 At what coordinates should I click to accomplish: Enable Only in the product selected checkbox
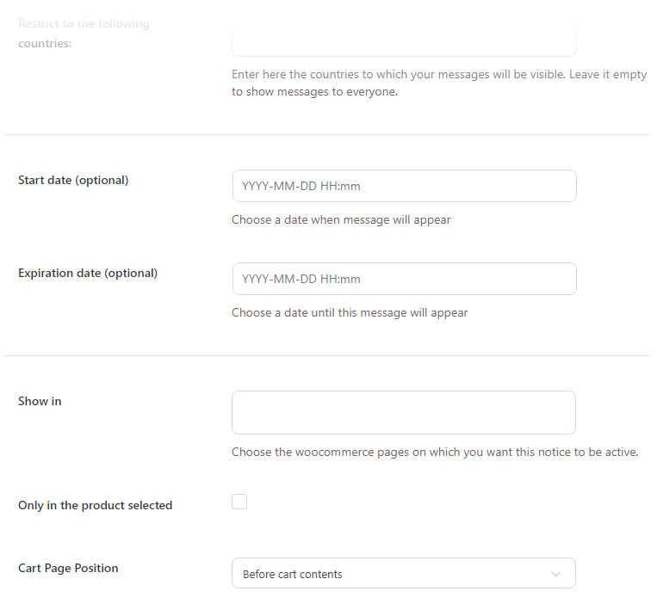pos(239,502)
